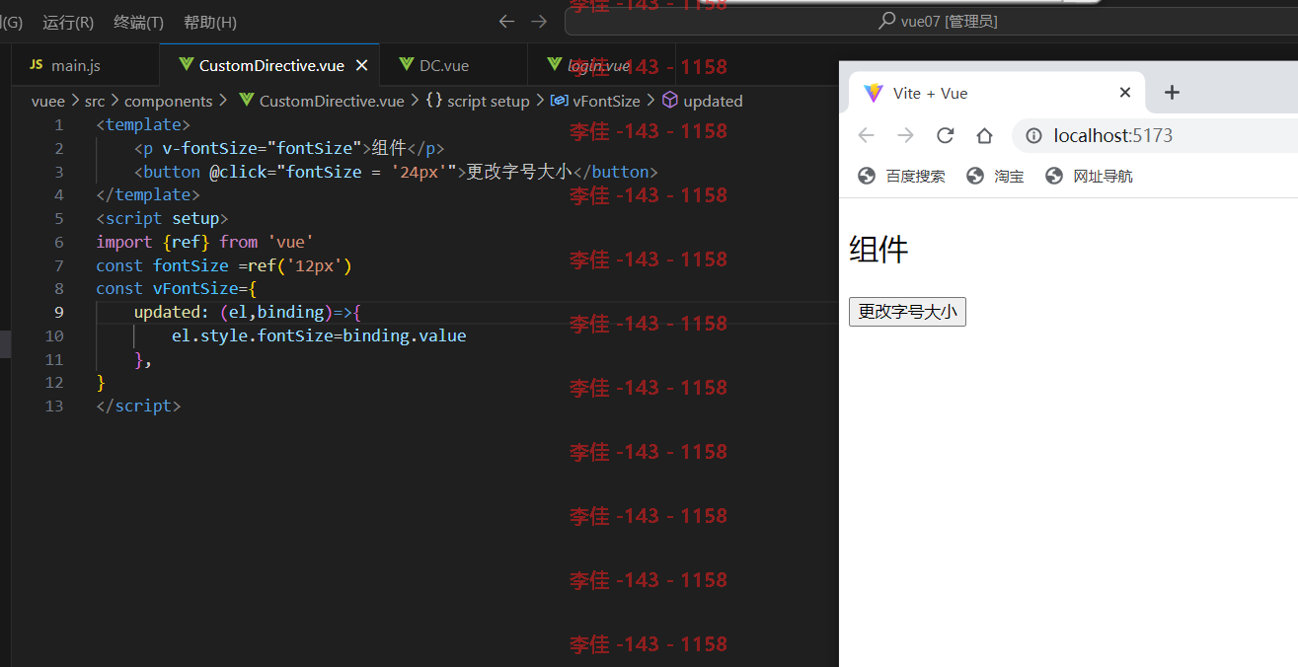Open the 淘宝 bookmark
1298x667 pixels.
tap(995, 176)
